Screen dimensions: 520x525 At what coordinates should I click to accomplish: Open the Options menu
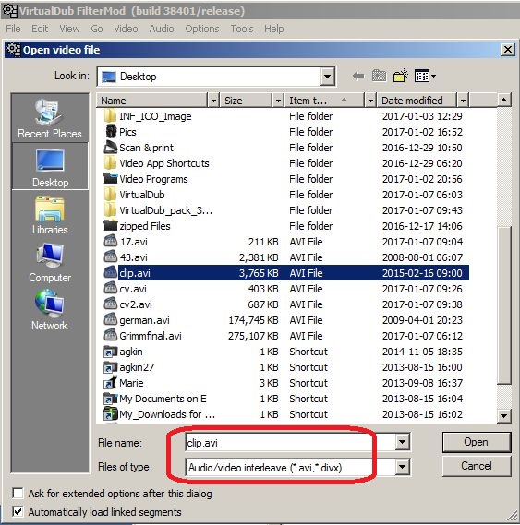(202, 29)
